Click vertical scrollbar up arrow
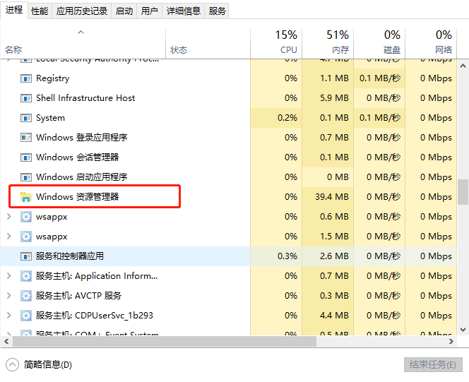Image resolution: width=469 pixels, height=382 pixels. (463, 66)
